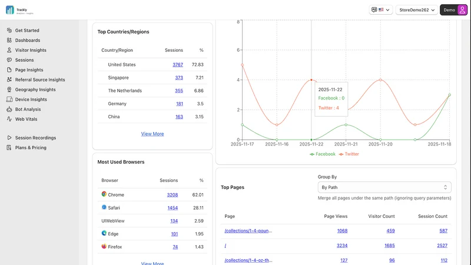Open Plans & Pricing menu item
The width and height of the screenshot is (471, 265).
point(31,148)
